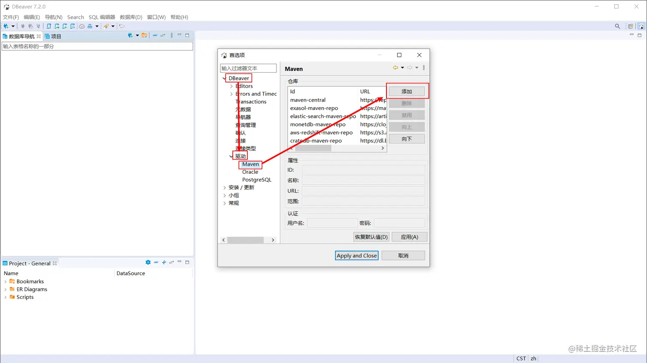Expand the ER Diagrams folder
This screenshot has height=363, width=647.
point(5,289)
